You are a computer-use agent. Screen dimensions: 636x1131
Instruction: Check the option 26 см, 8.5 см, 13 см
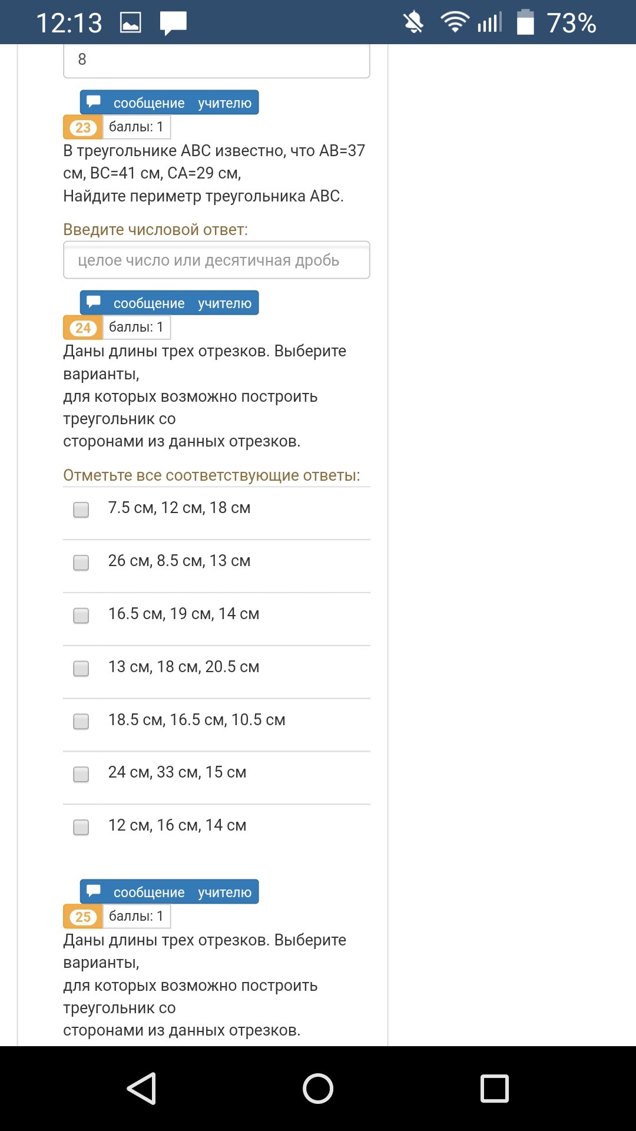pyautogui.click(x=81, y=563)
